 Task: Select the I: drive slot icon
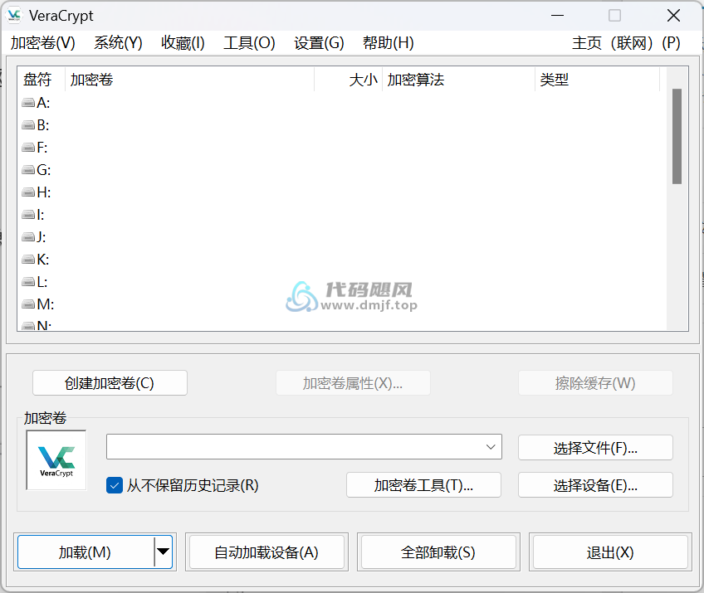pyautogui.click(x=28, y=215)
